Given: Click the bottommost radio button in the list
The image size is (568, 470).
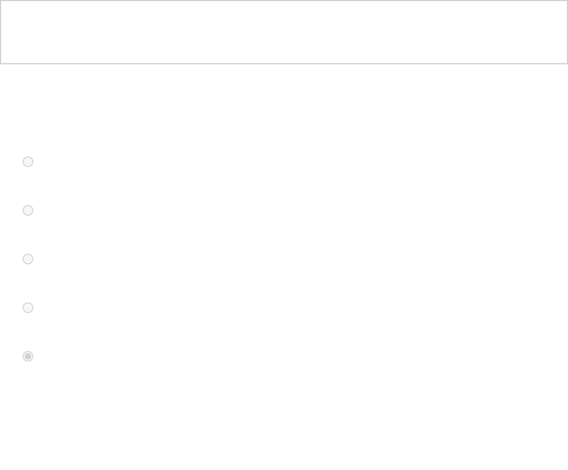Looking at the screenshot, I should point(28,356).
